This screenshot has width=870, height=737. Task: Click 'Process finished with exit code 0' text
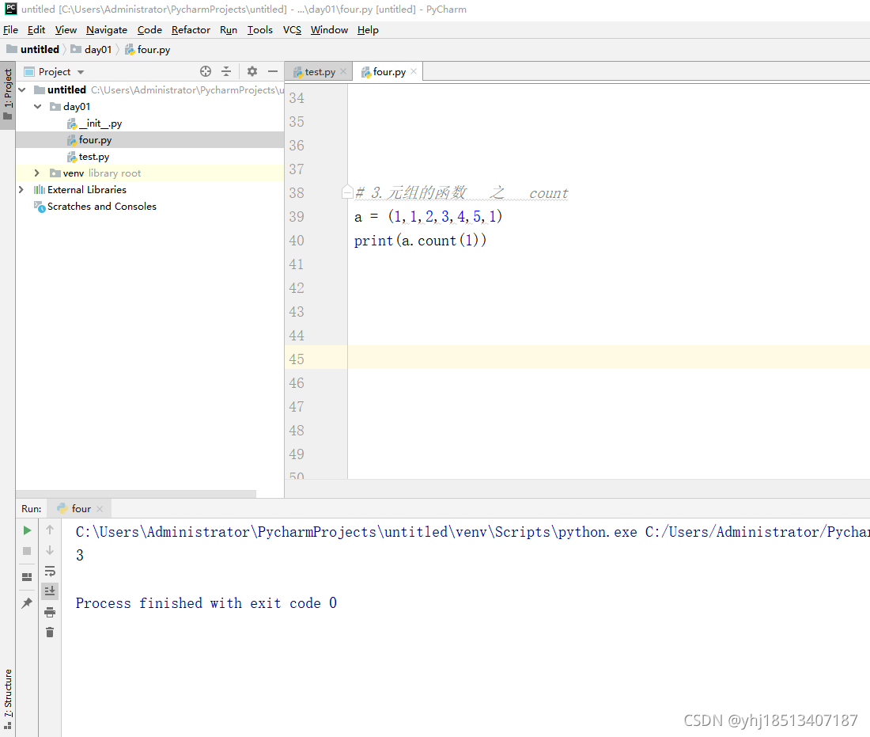206,603
